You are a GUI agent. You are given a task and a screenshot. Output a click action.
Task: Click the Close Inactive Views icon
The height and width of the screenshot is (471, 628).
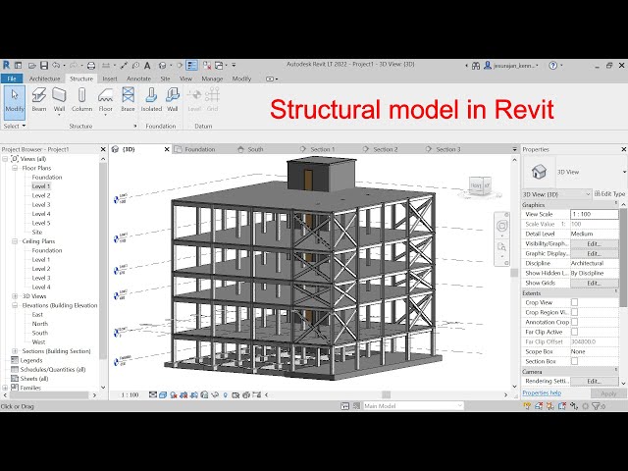[x=207, y=66]
